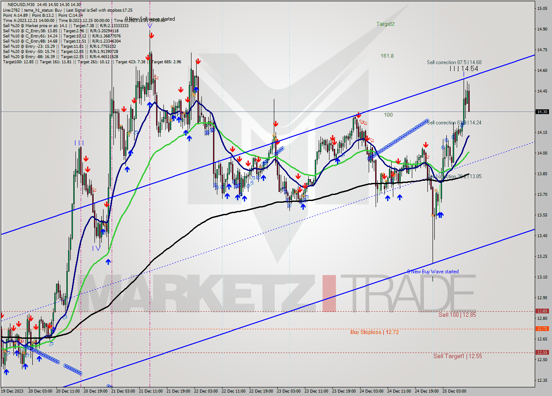
Task: Click the 13.25 price axis label
Action: pyautogui.click(x=542, y=256)
